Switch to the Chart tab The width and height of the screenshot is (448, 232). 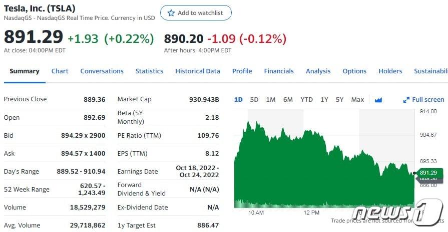point(60,71)
